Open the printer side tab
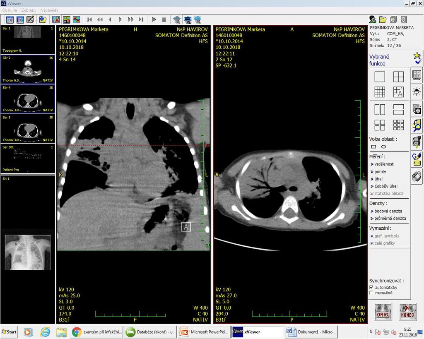 point(417,176)
